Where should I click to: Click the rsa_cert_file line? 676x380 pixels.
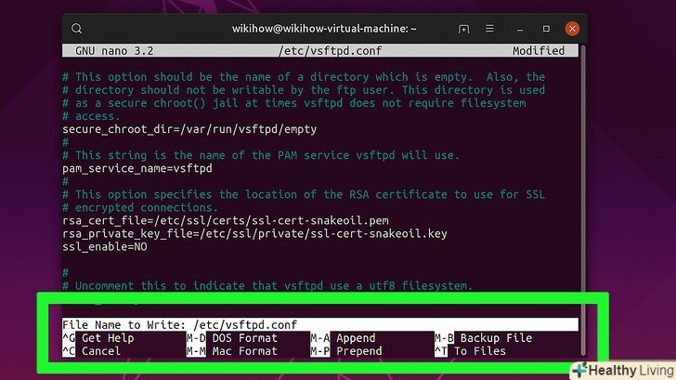coord(226,220)
